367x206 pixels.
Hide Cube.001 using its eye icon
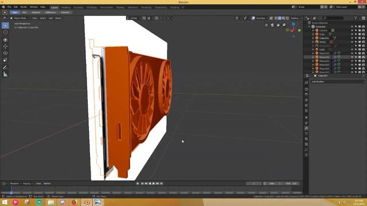352,38
